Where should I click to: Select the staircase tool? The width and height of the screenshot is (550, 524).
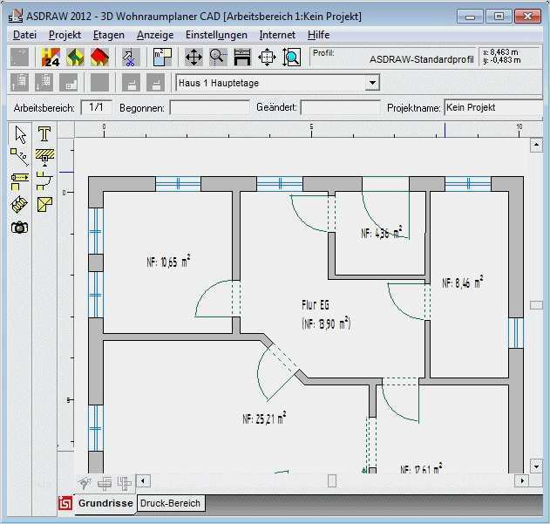click(19, 205)
